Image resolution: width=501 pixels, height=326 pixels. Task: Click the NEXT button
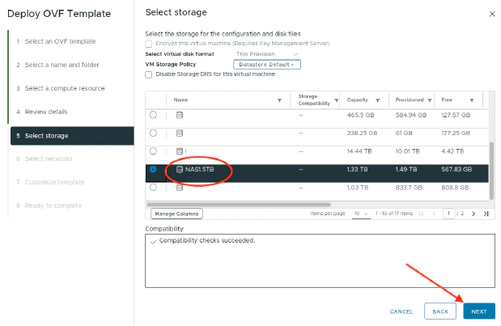click(x=479, y=311)
